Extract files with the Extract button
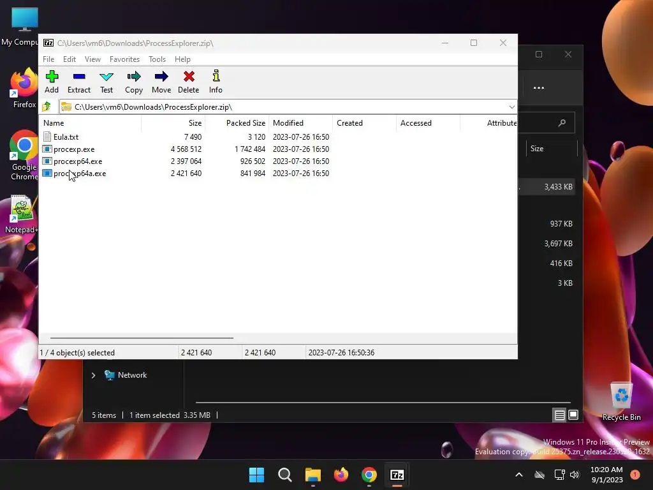653x490 pixels. (x=78, y=77)
